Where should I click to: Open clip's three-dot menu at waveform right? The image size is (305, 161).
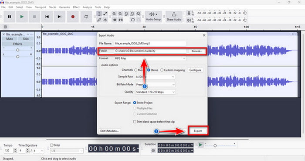pyautogui.click(x=294, y=34)
